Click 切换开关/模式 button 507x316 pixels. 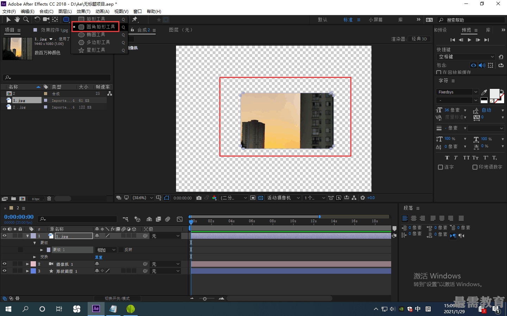(117, 298)
